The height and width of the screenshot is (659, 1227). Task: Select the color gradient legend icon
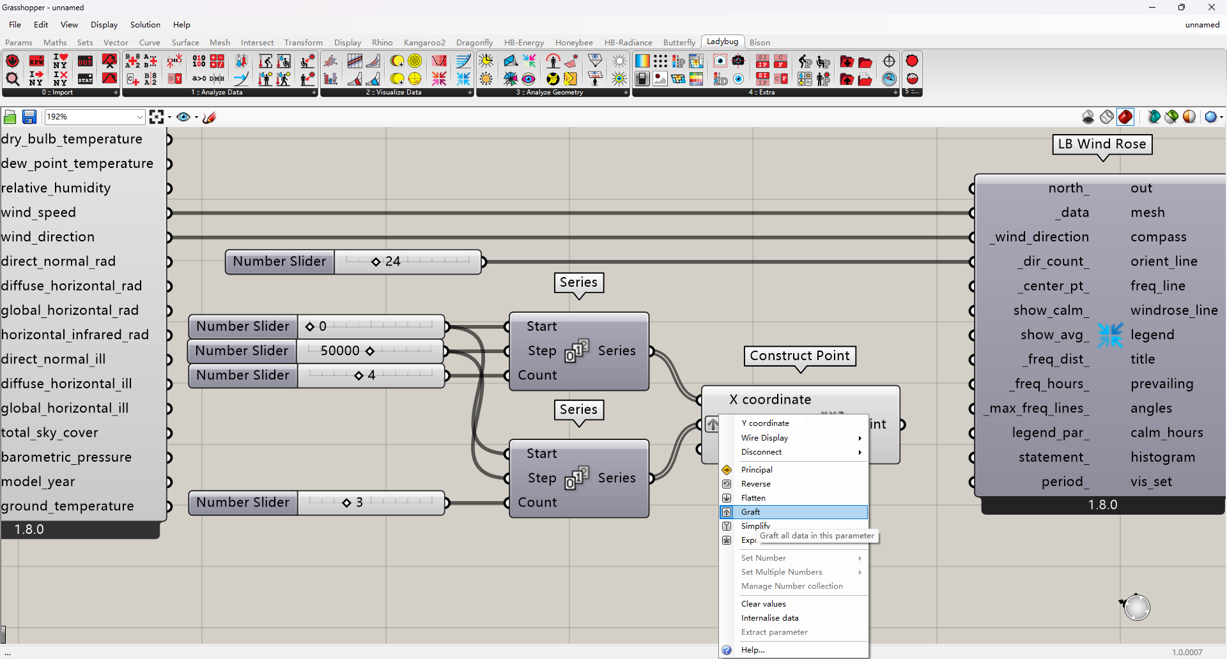642,61
